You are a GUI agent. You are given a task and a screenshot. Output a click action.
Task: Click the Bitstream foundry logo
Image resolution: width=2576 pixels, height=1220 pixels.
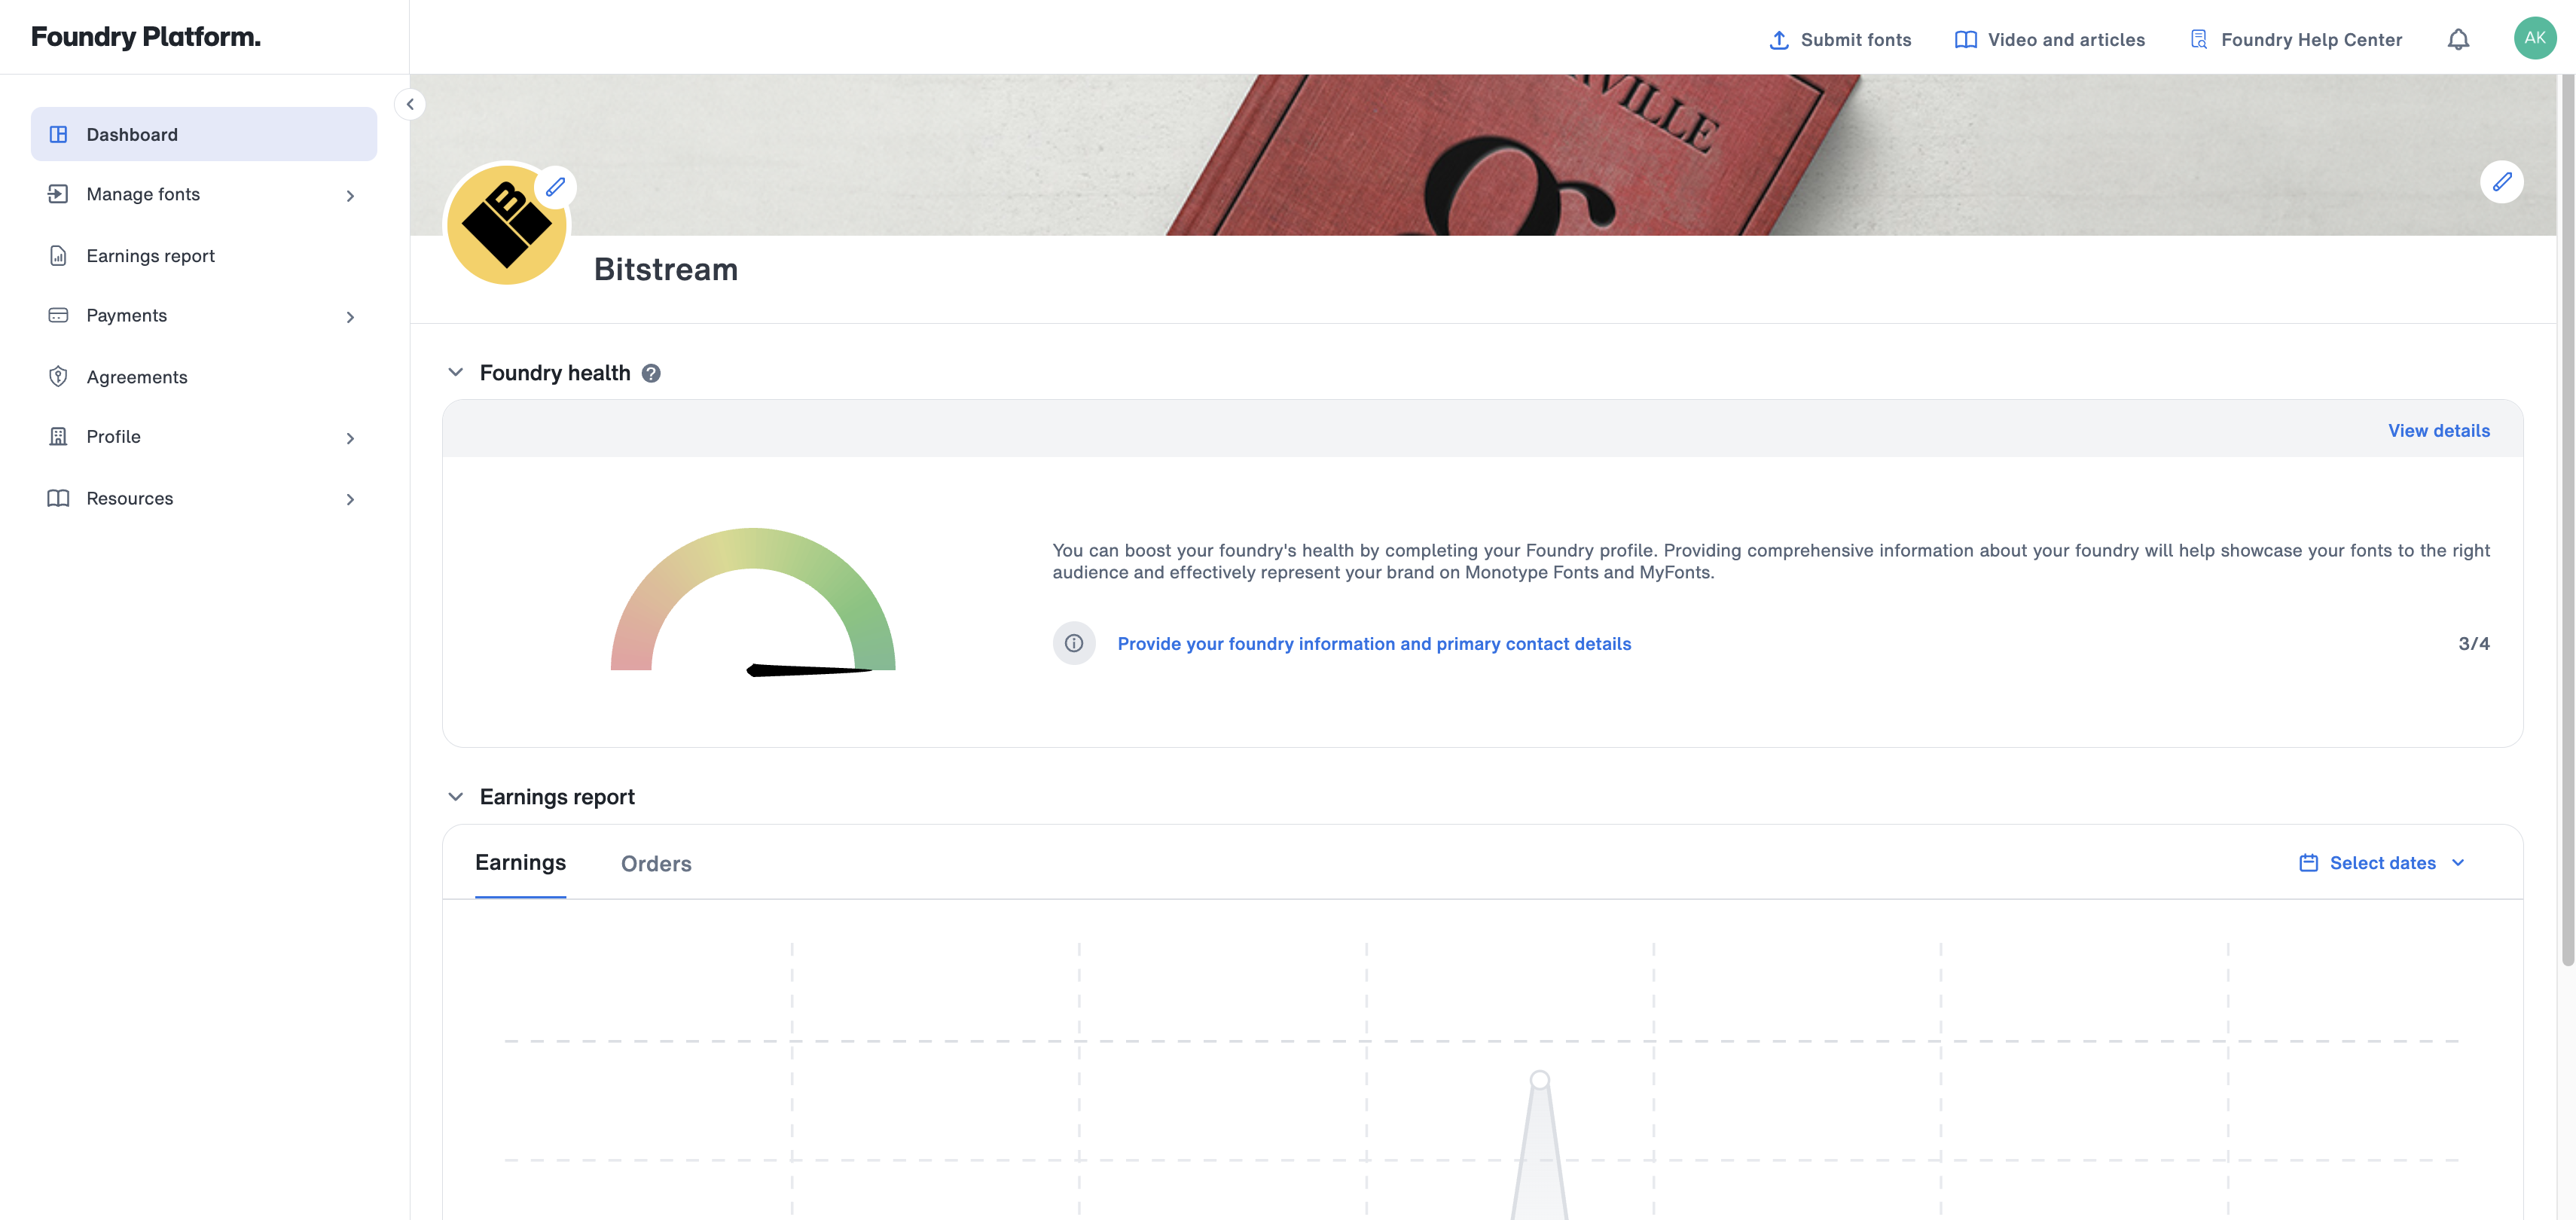click(x=507, y=225)
